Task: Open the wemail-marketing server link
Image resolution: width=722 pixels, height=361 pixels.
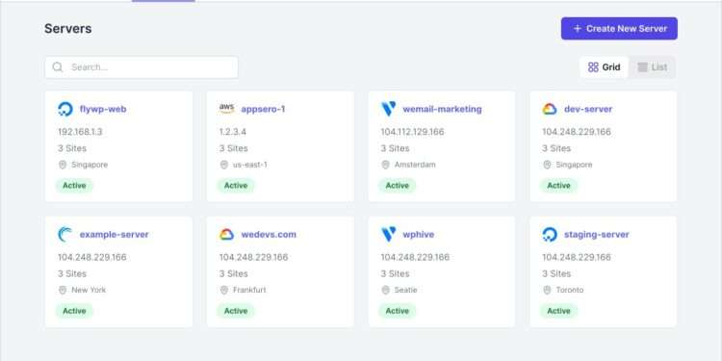Action: click(442, 109)
